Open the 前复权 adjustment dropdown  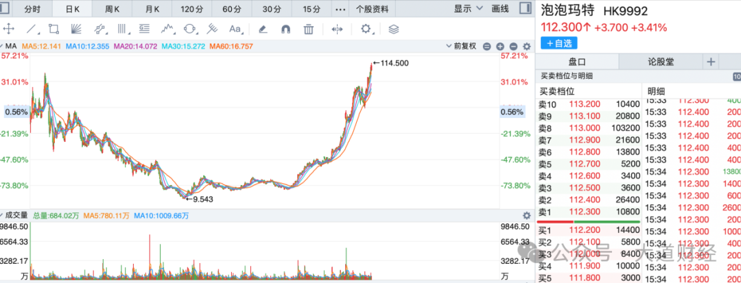tap(462, 46)
